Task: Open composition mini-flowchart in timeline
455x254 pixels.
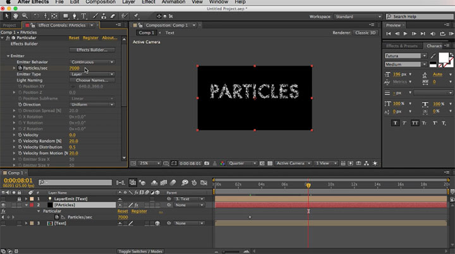Action: click(121, 183)
